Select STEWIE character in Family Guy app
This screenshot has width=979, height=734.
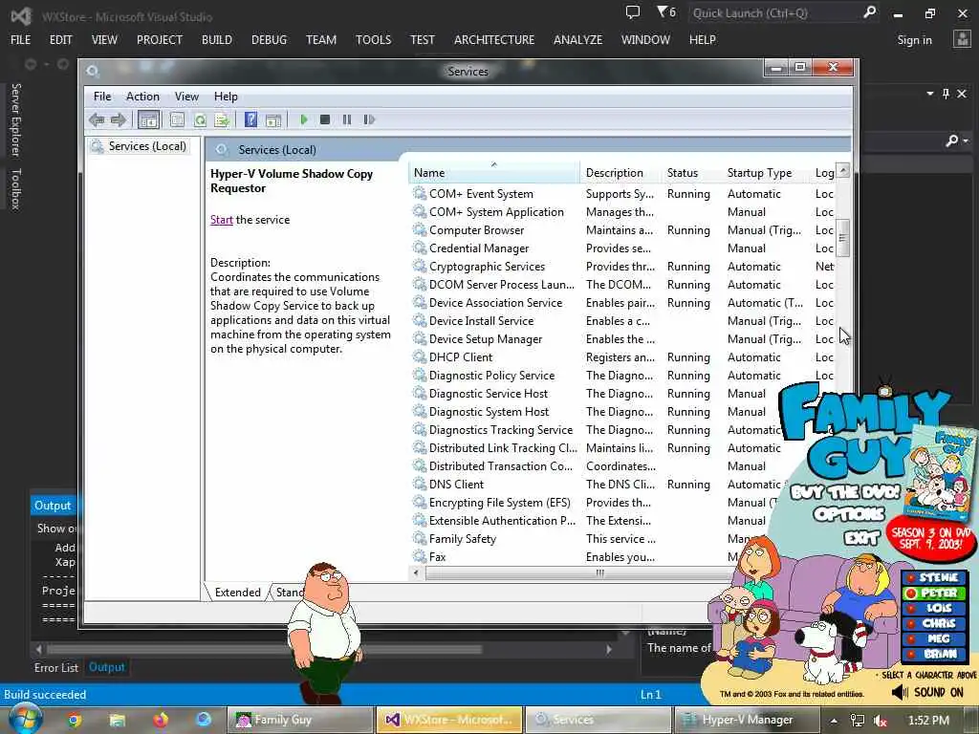point(933,578)
